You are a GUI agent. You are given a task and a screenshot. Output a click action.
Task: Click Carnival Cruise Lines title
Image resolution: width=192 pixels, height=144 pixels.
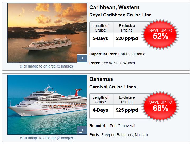coord(113,87)
